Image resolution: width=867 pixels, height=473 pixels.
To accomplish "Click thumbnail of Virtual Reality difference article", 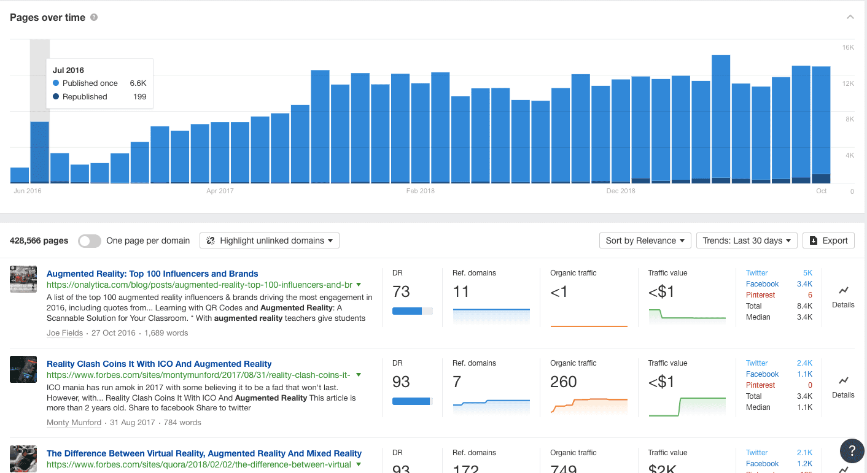I will [23, 459].
